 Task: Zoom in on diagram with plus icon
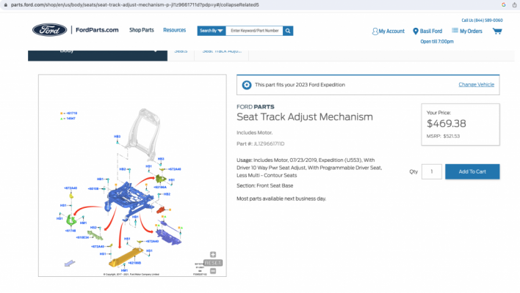[213, 254]
